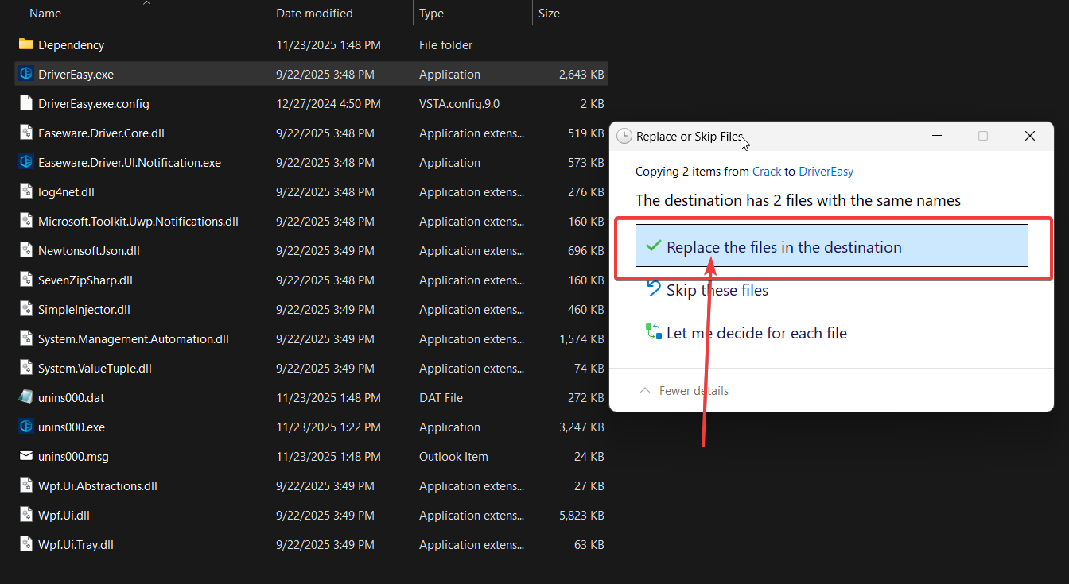Click the unins000.msg envelope icon

point(26,456)
